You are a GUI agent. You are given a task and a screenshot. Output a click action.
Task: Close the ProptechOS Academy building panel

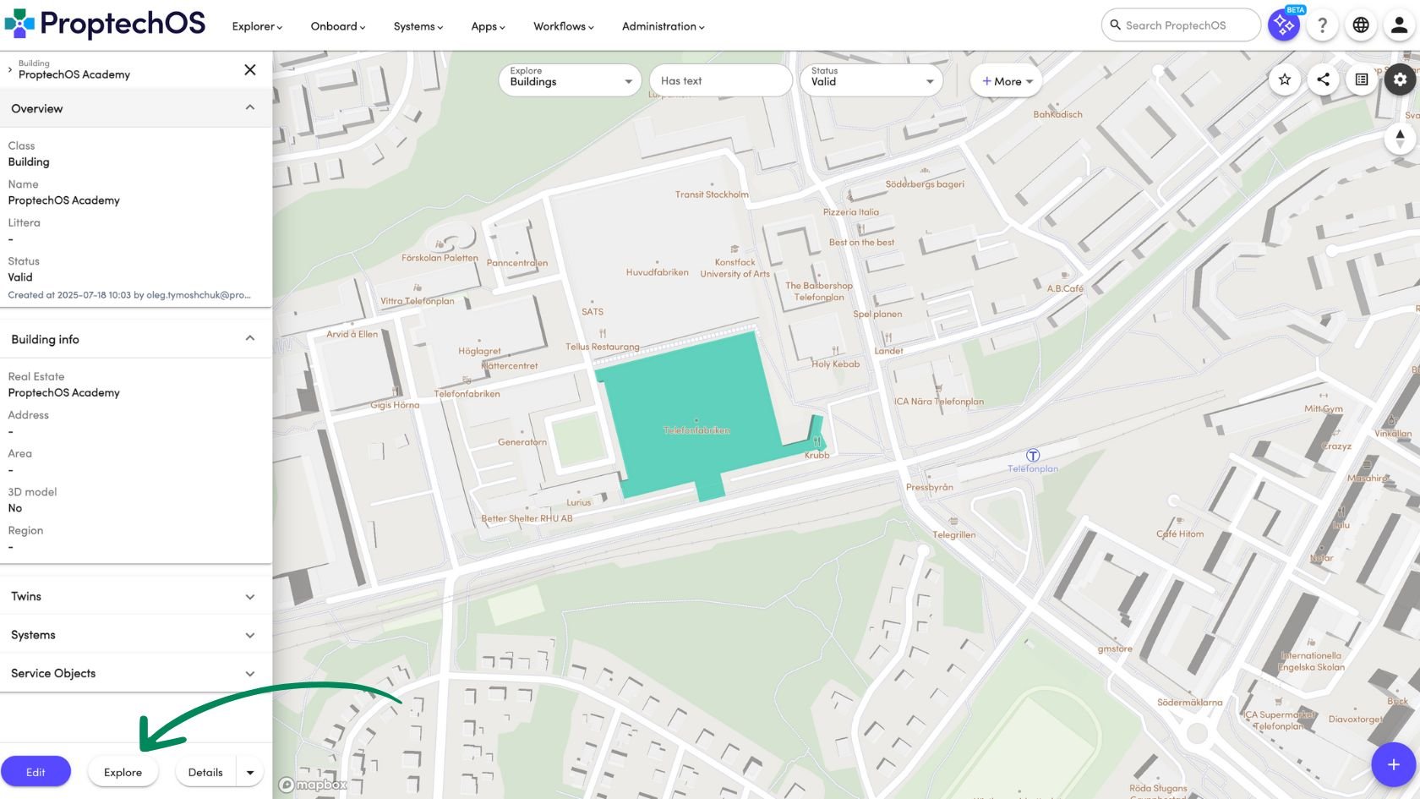coord(250,69)
